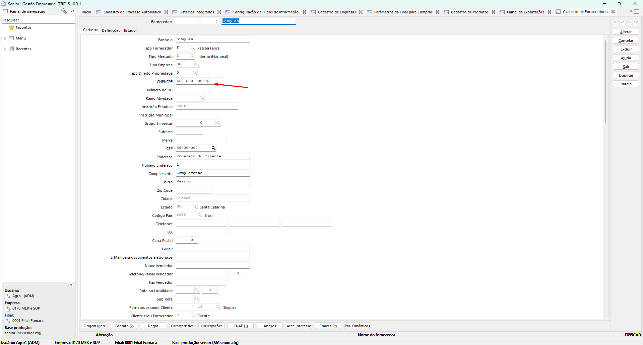Close the Cadastro de Fornecedores tab
The height and width of the screenshot is (345, 643).
tap(613, 12)
